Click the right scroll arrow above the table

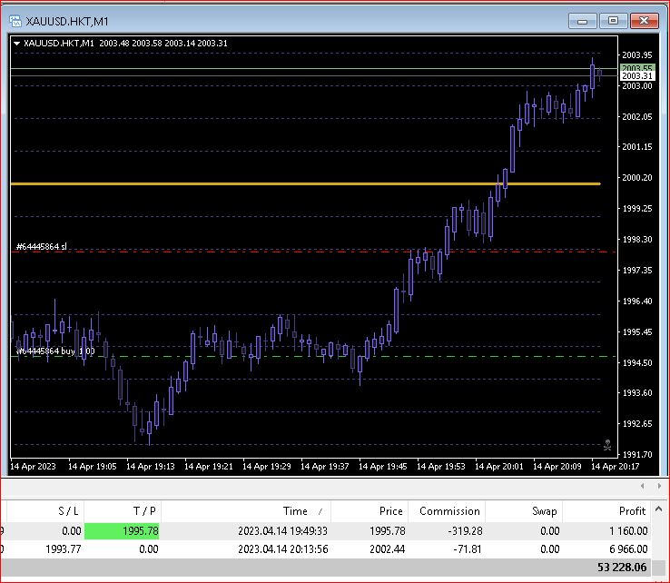pyautogui.click(x=662, y=486)
